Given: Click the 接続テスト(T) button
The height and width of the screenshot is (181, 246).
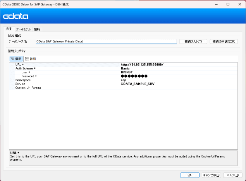Looking at the screenshot, I should [x=193, y=41].
